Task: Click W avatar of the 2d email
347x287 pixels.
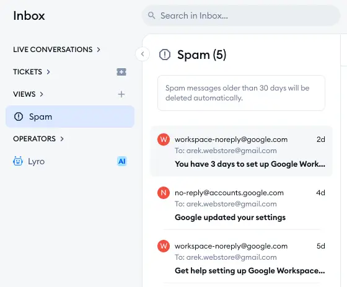Action: 164,139
